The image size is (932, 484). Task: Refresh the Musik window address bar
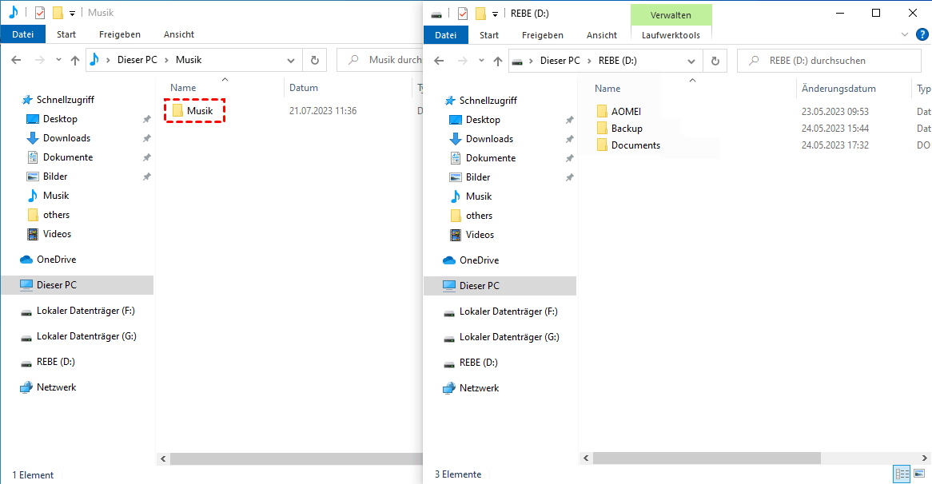coord(315,60)
